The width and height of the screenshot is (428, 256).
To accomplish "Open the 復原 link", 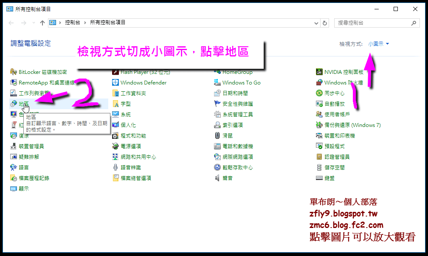I will [x=23, y=136].
